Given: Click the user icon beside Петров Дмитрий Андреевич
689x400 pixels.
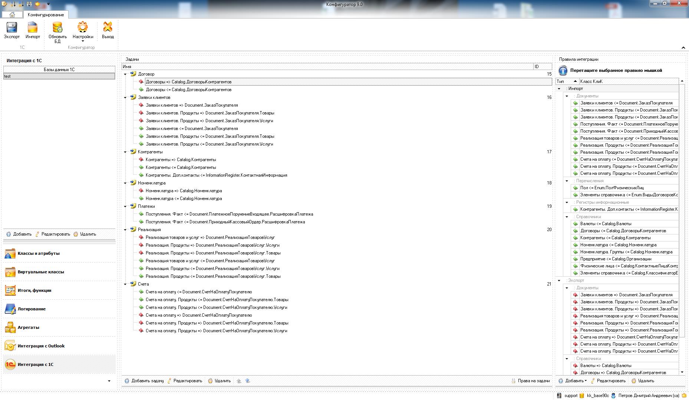Looking at the screenshot, I should [613, 396].
